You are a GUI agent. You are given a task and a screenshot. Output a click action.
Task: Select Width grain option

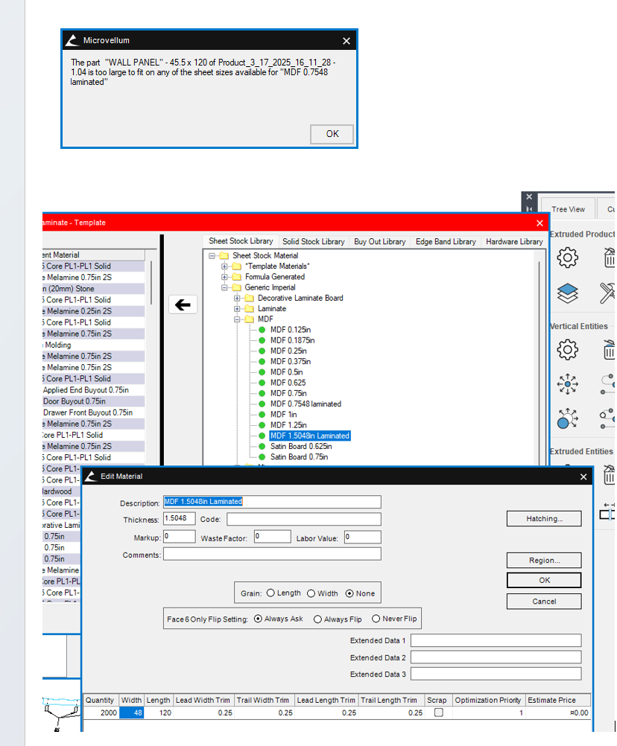pos(311,593)
